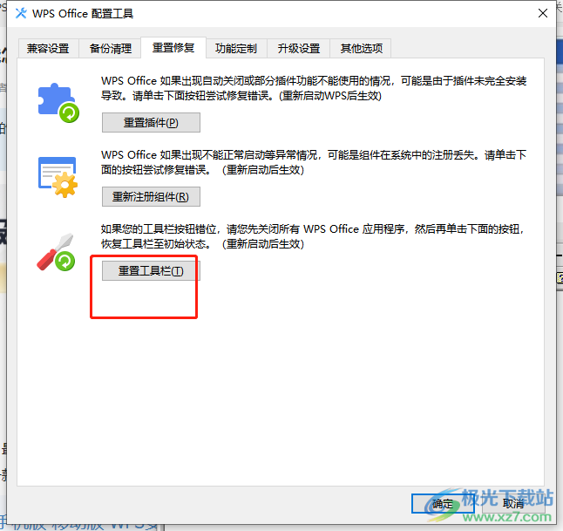Go to the 功能定制 tab
The image size is (563, 531).
click(x=236, y=48)
